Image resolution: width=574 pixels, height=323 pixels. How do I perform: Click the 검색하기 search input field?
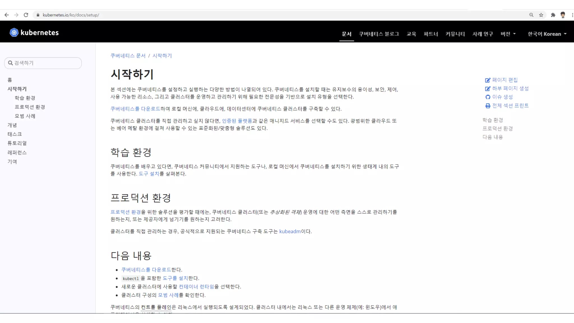[43, 63]
